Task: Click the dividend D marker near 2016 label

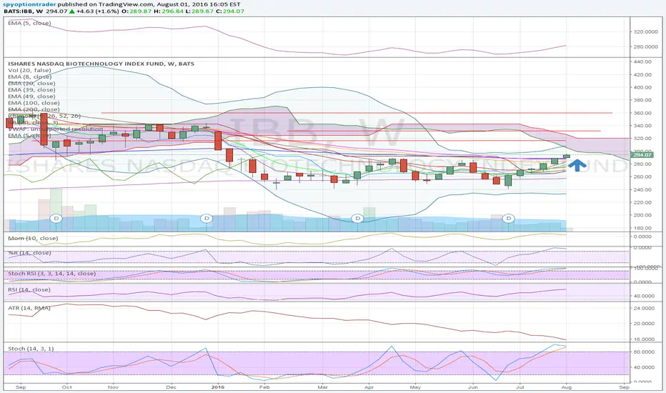Action: [207, 219]
